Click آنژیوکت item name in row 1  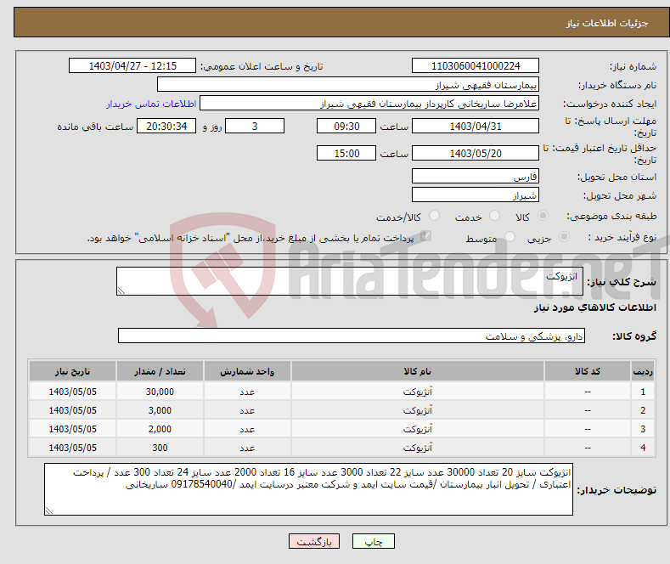(x=418, y=392)
